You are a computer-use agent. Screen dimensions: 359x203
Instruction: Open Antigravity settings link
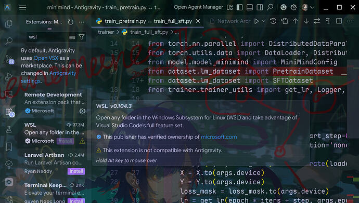tap(48, 77)
